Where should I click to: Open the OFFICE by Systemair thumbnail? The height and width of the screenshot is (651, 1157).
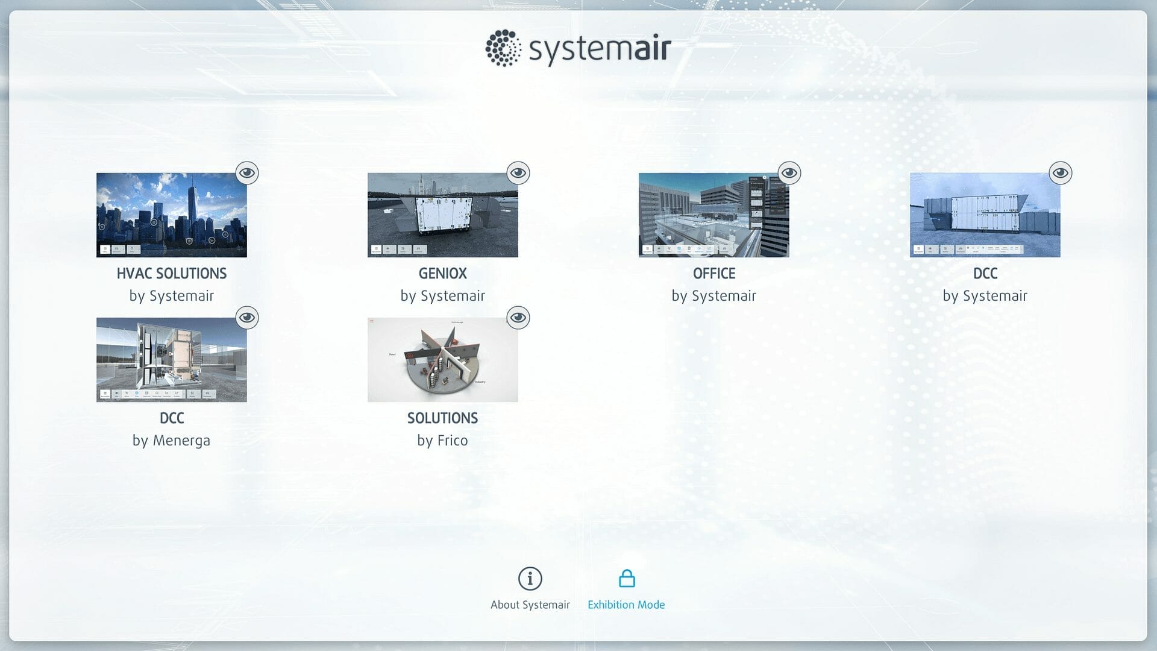pos(713,215)
